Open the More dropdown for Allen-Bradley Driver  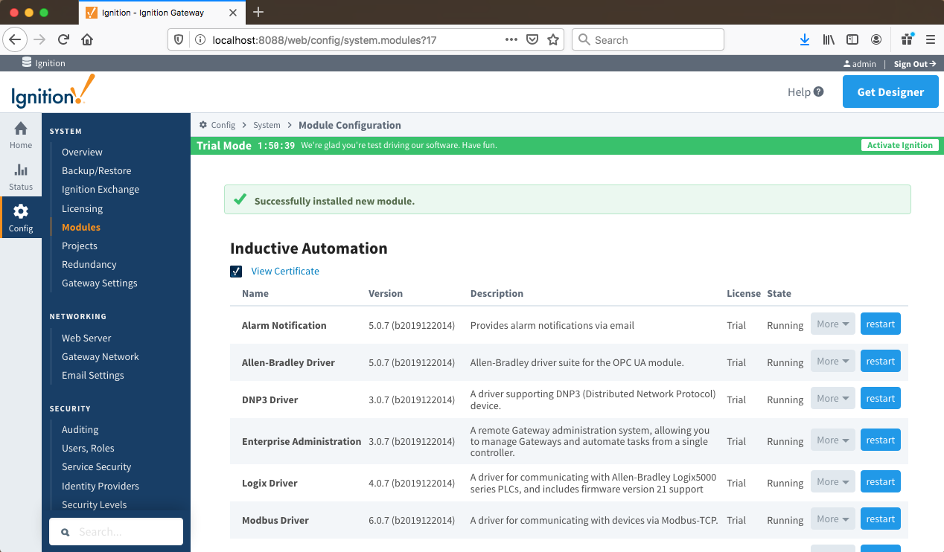(x=832, y=362)
